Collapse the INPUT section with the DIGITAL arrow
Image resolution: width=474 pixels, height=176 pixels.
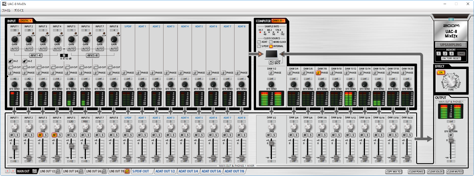click(x=25, y=21)
